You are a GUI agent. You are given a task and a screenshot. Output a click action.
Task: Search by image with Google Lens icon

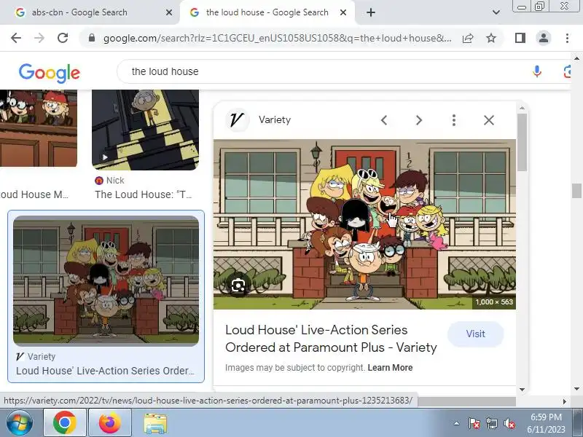(568, 71)
